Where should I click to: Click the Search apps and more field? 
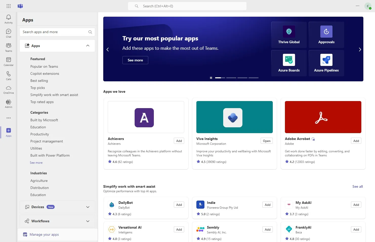click(x=57, y=32)
